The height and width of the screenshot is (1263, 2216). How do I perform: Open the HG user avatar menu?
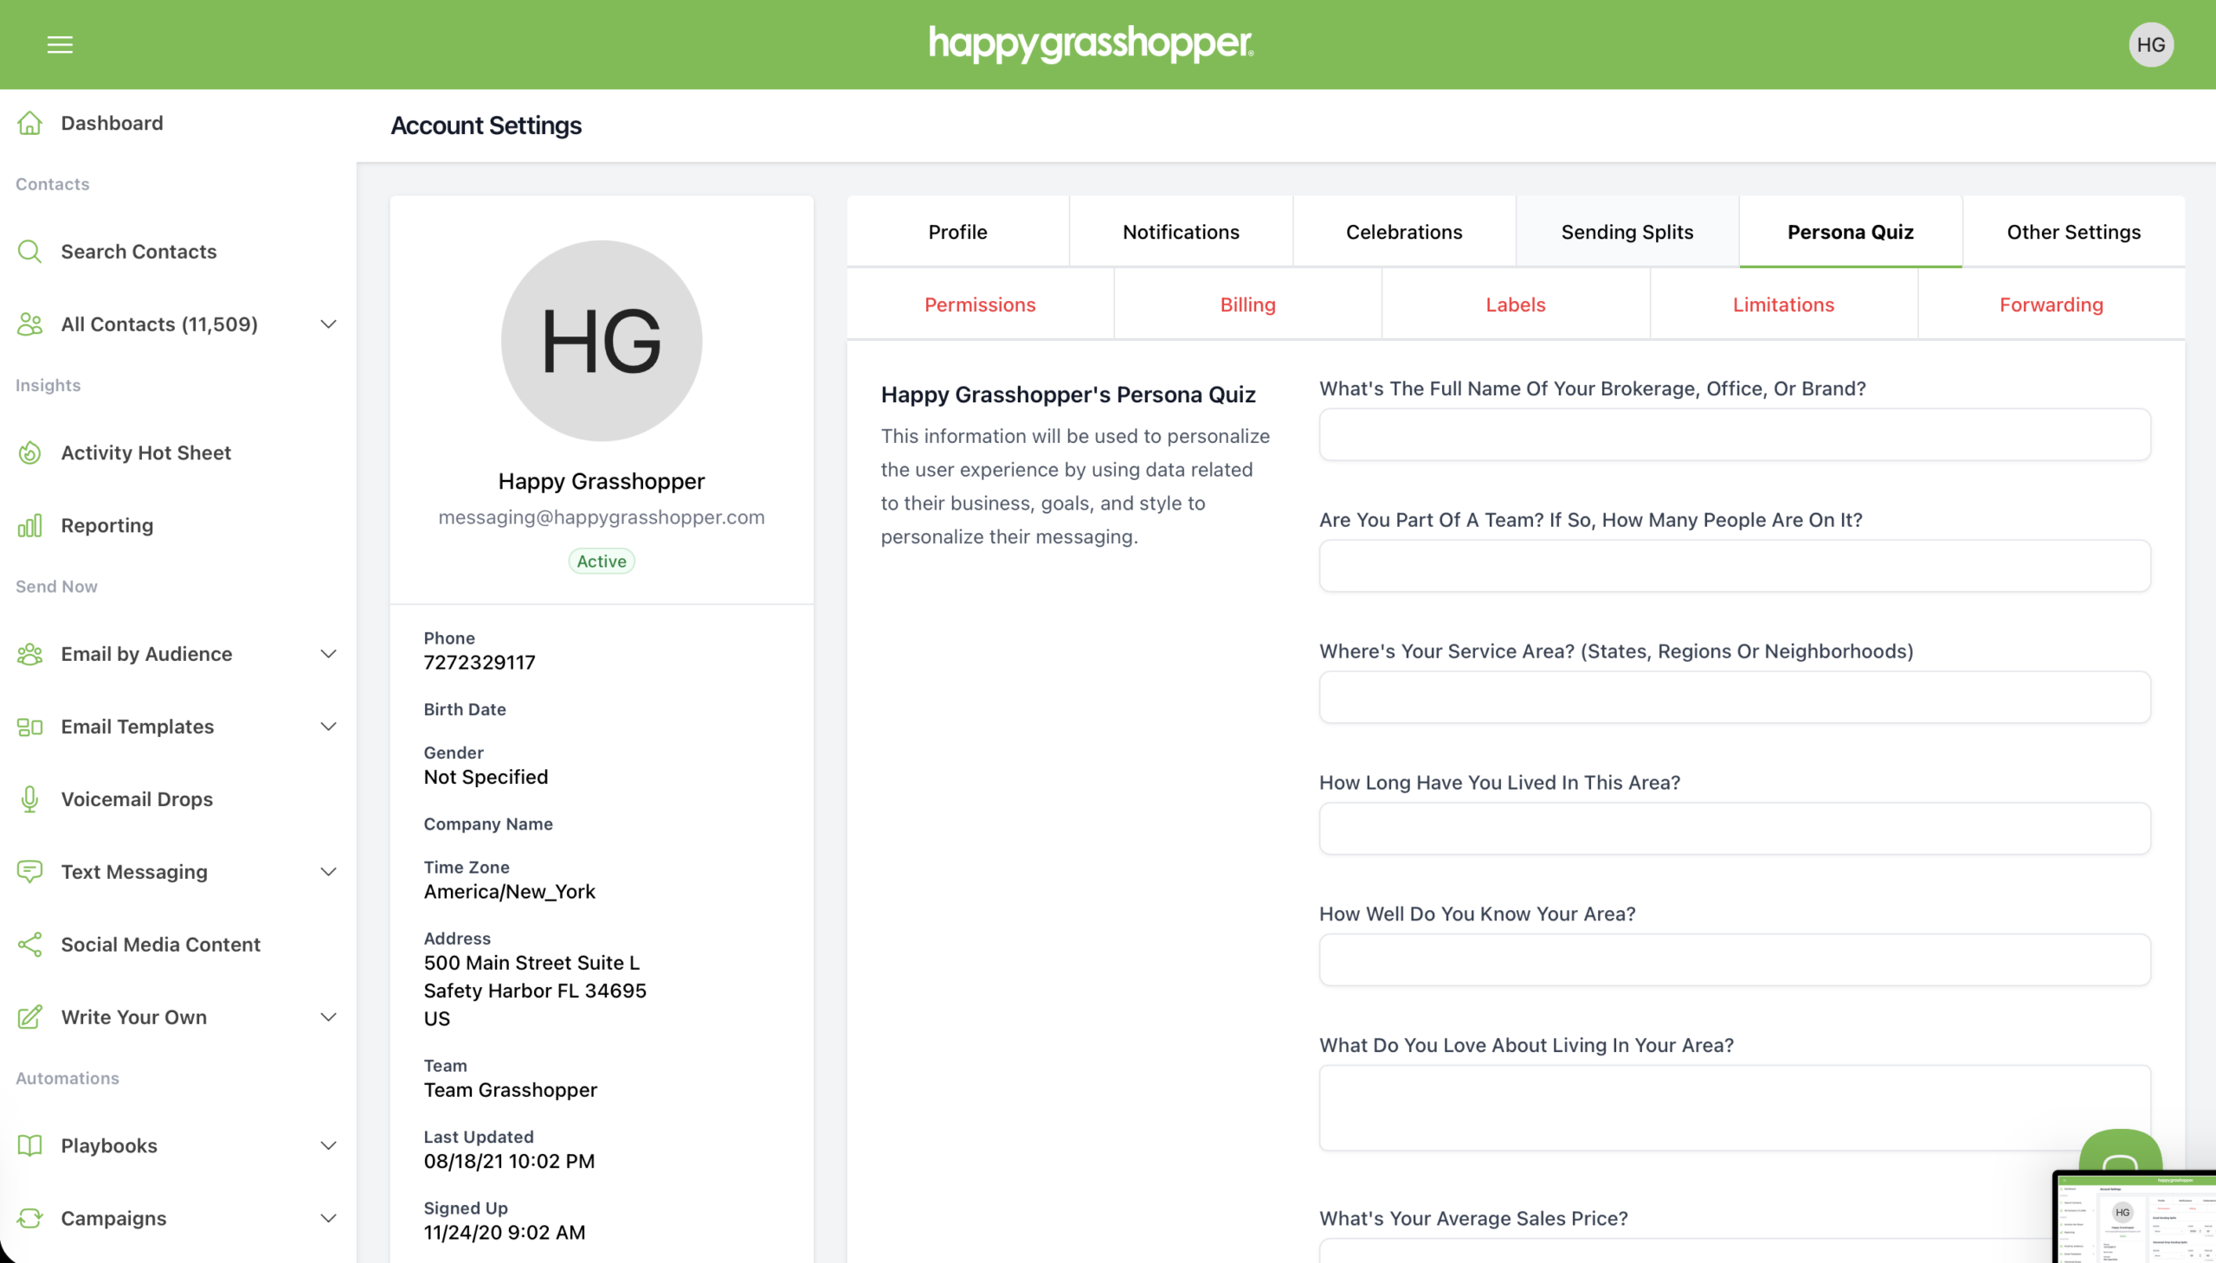pyautogui.click(x=2150, y=44)
